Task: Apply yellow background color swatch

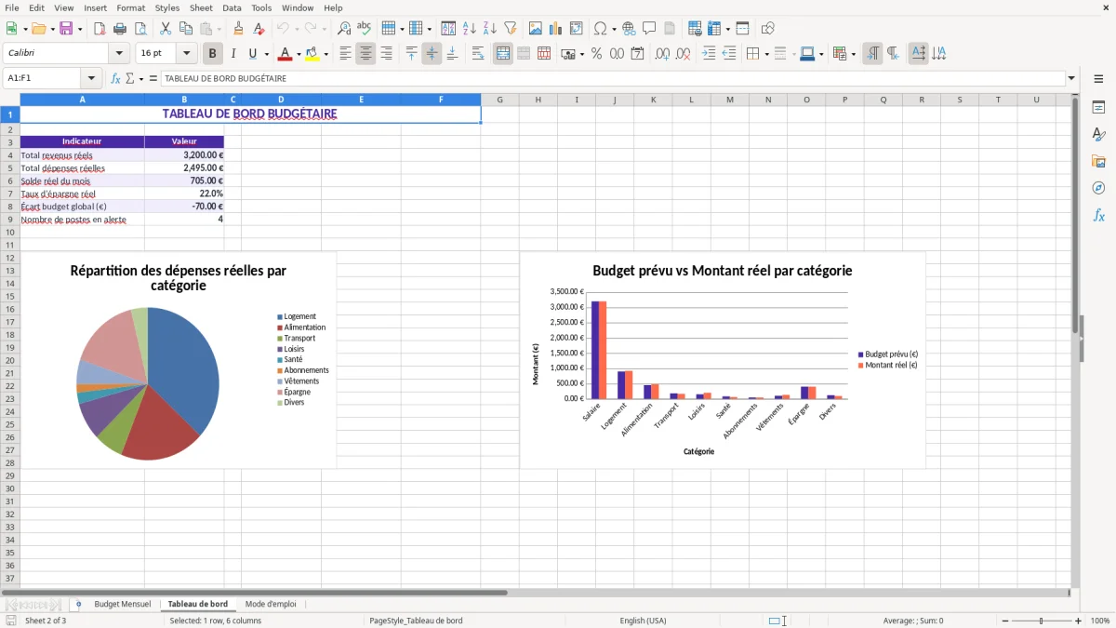Action: click(312, 54)
